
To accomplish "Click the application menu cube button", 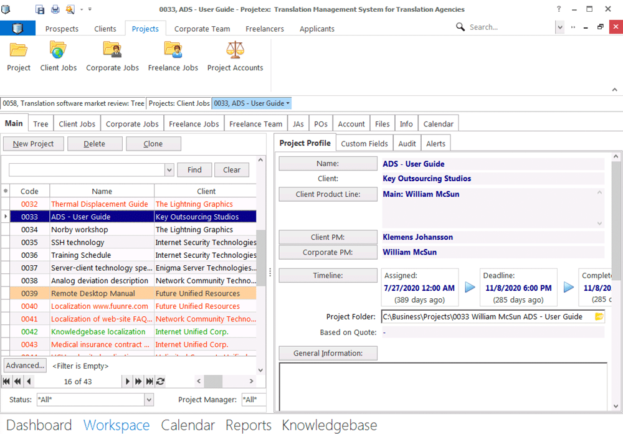I will (x=17, y=28).
